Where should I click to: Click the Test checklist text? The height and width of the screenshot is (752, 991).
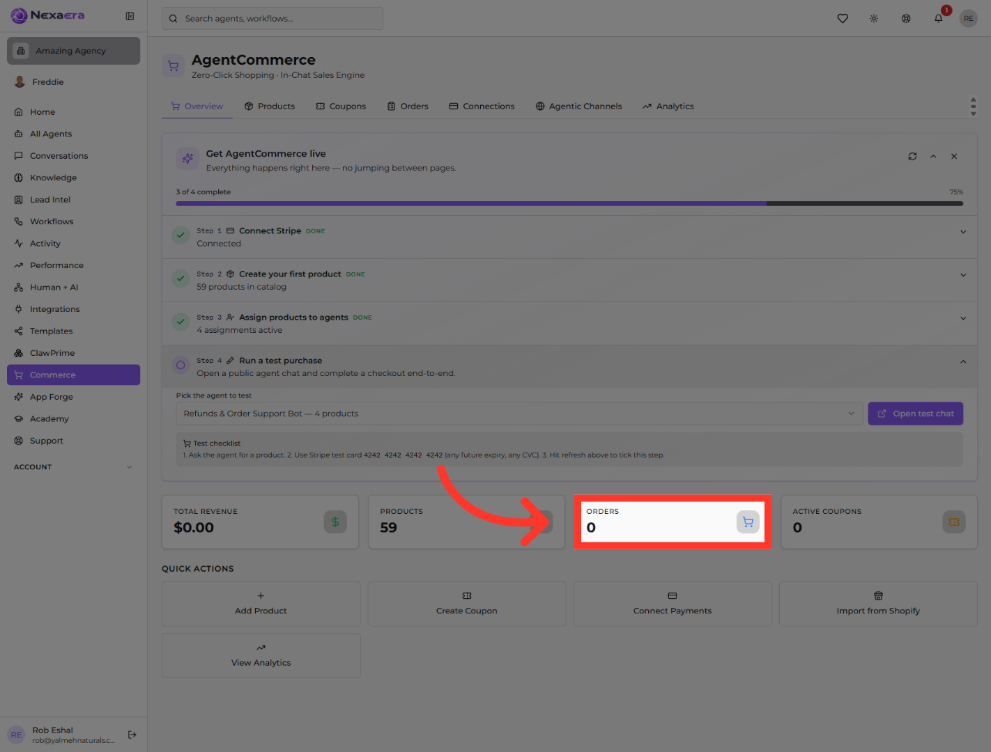[x=217, y=444]
